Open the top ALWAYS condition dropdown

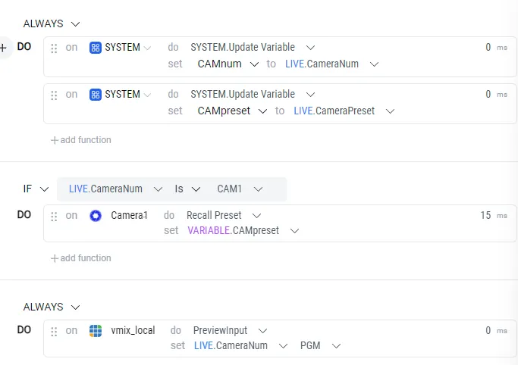(x=76, y=24)
